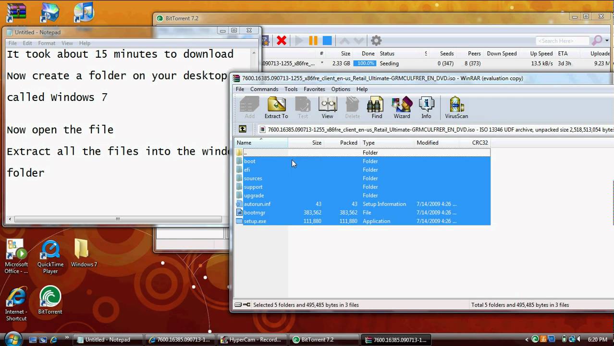614x346 pixels.
Task: Open Notepad Format menu
Action: (47, 43)
